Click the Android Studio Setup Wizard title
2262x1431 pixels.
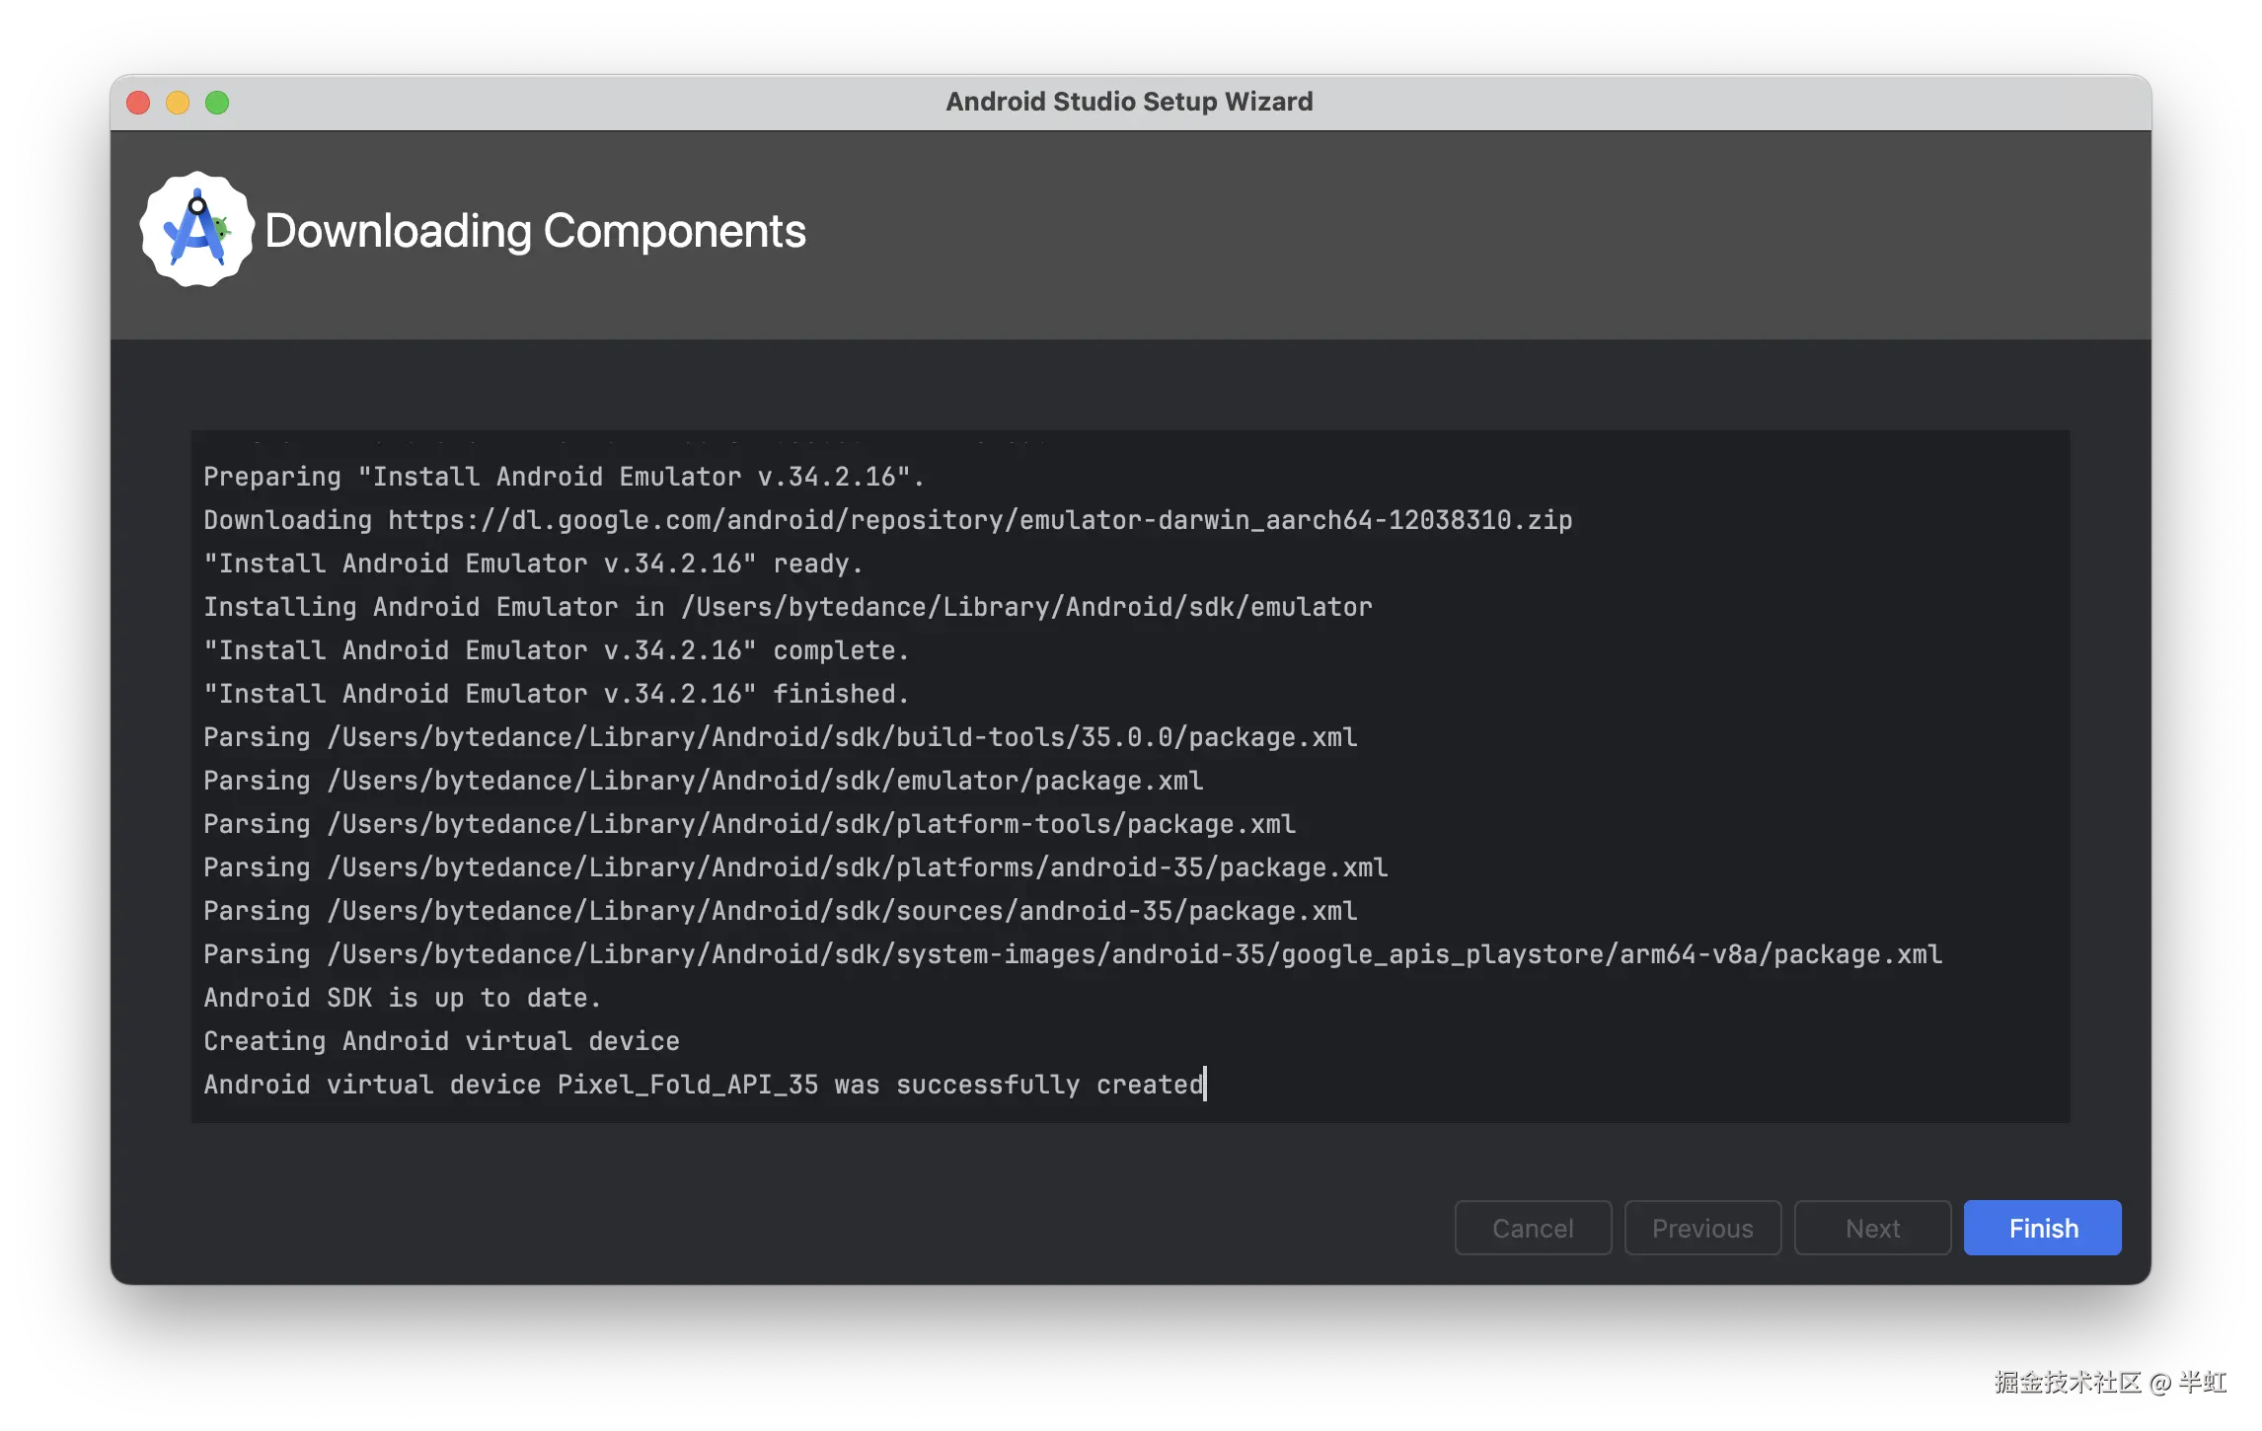1129,102
